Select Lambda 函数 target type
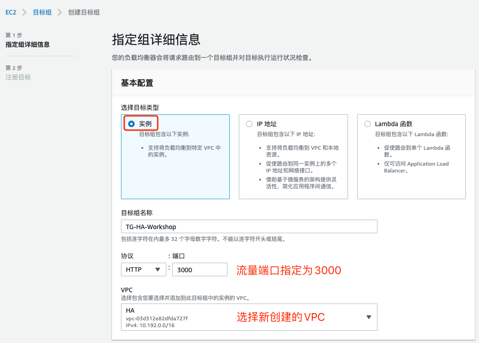479x343 pixels. pyautogui.click(x=367, y=123)
